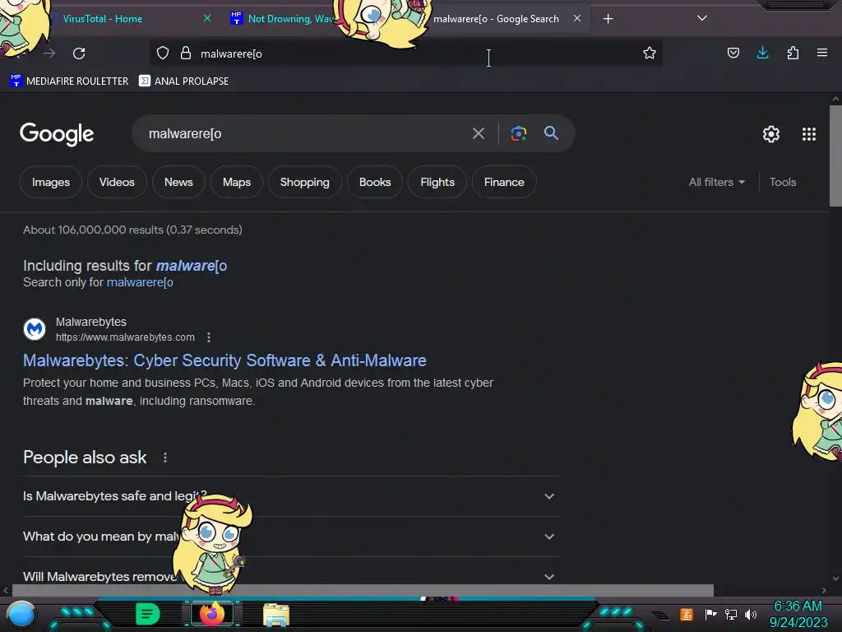Select the Finance filter chip
This screenshot has width=842, height=632.
coord(504,182)
